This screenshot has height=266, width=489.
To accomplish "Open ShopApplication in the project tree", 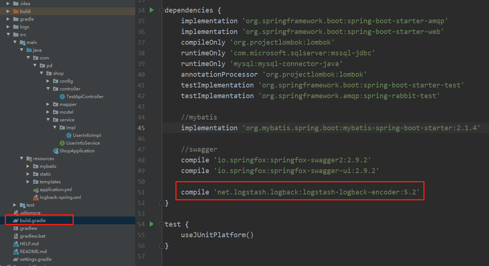I will click(77, 151).
